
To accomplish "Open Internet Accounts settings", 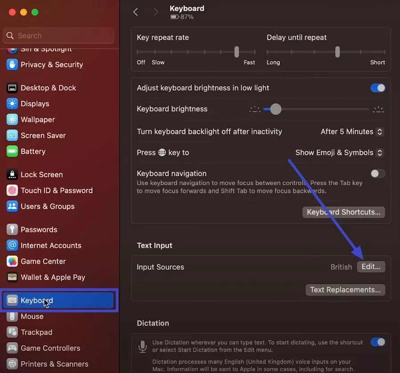I will click(51, 245).
